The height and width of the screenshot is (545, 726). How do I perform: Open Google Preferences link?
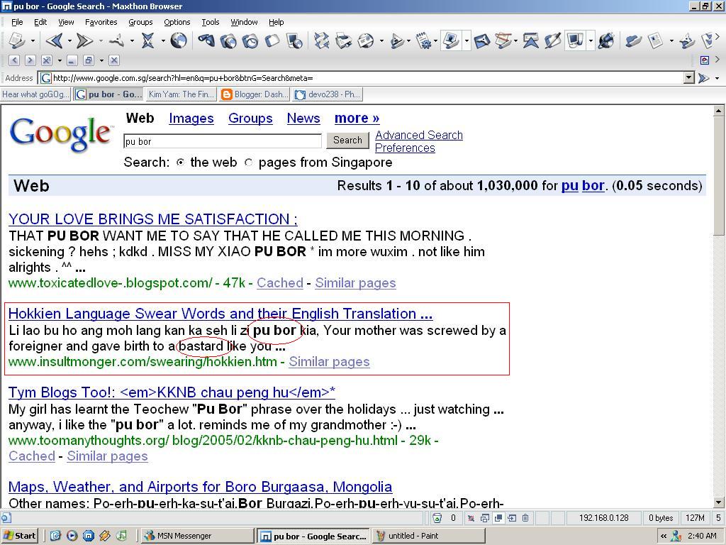[405, 148]
